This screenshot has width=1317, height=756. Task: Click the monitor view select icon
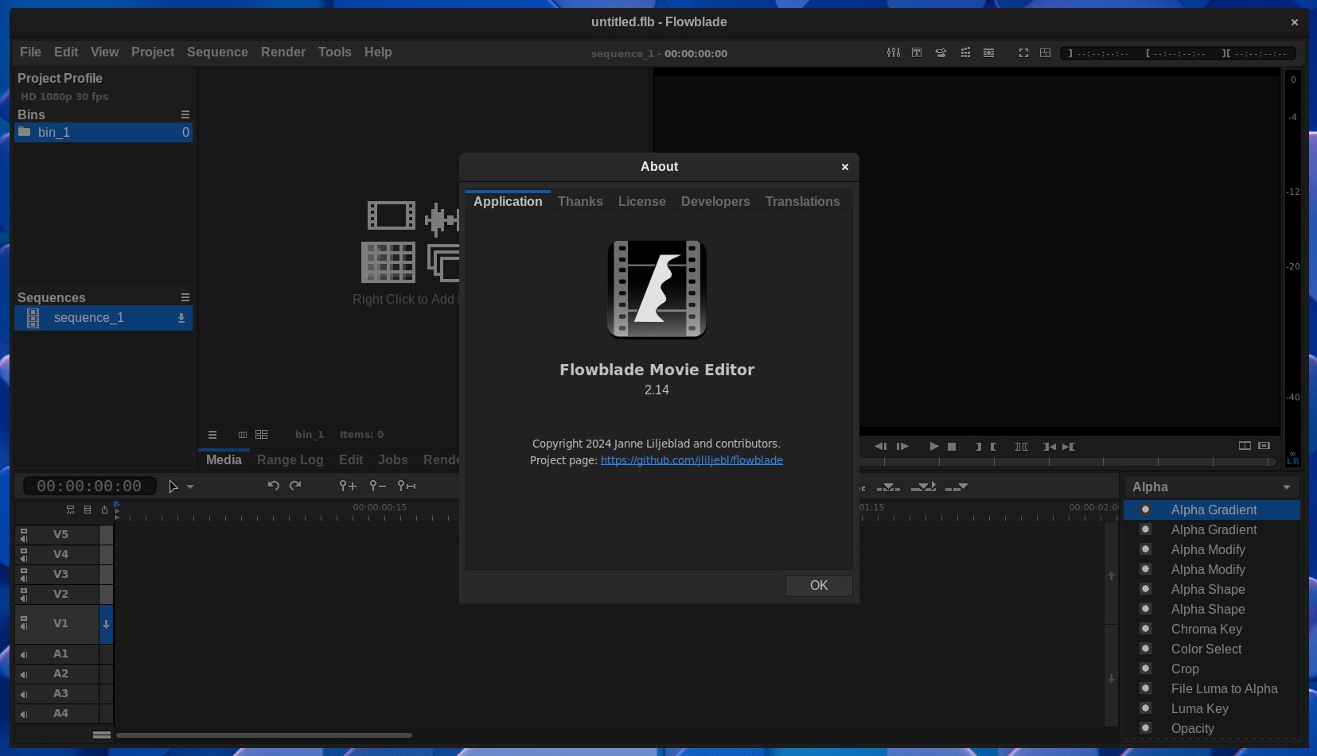(1264, 445)
